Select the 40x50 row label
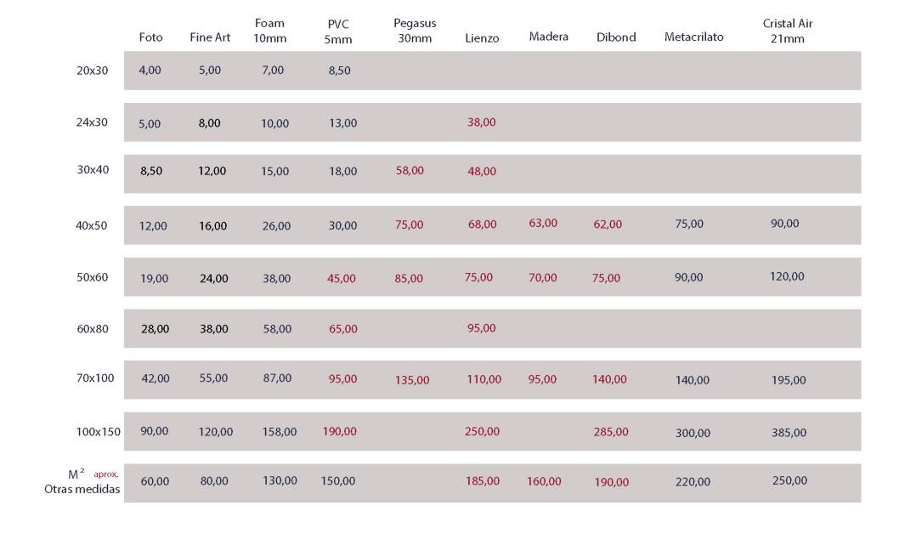Screen dimensions: 916x534 (x=92, y=225)
